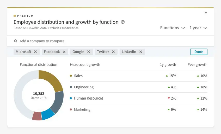Click the Twitter company chip label
Image resolution: width=221 pixels, height=134 pixels.
[103, 52]
